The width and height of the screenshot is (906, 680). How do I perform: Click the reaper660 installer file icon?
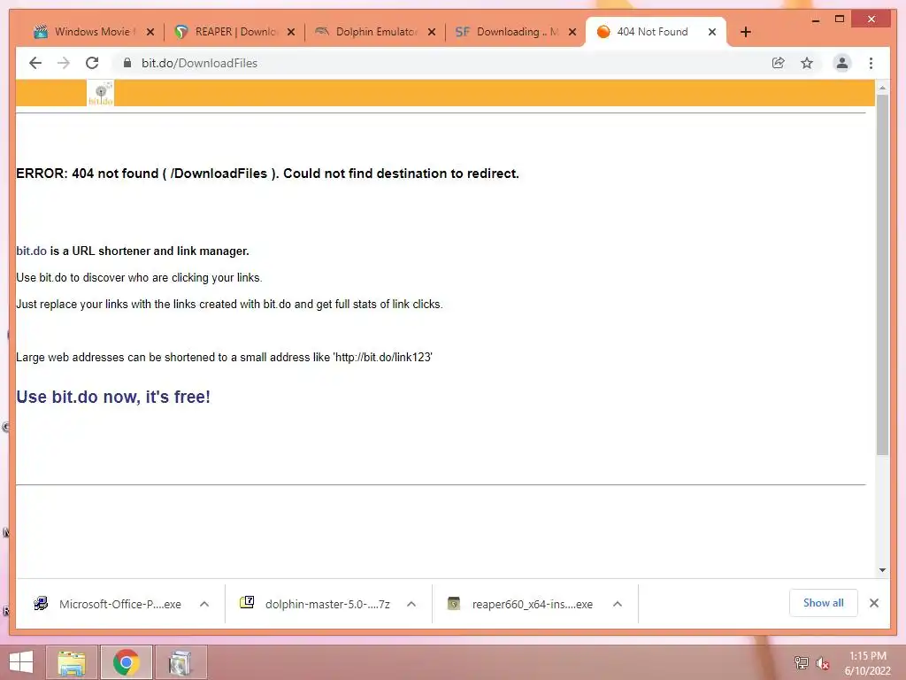click(454, 604)
